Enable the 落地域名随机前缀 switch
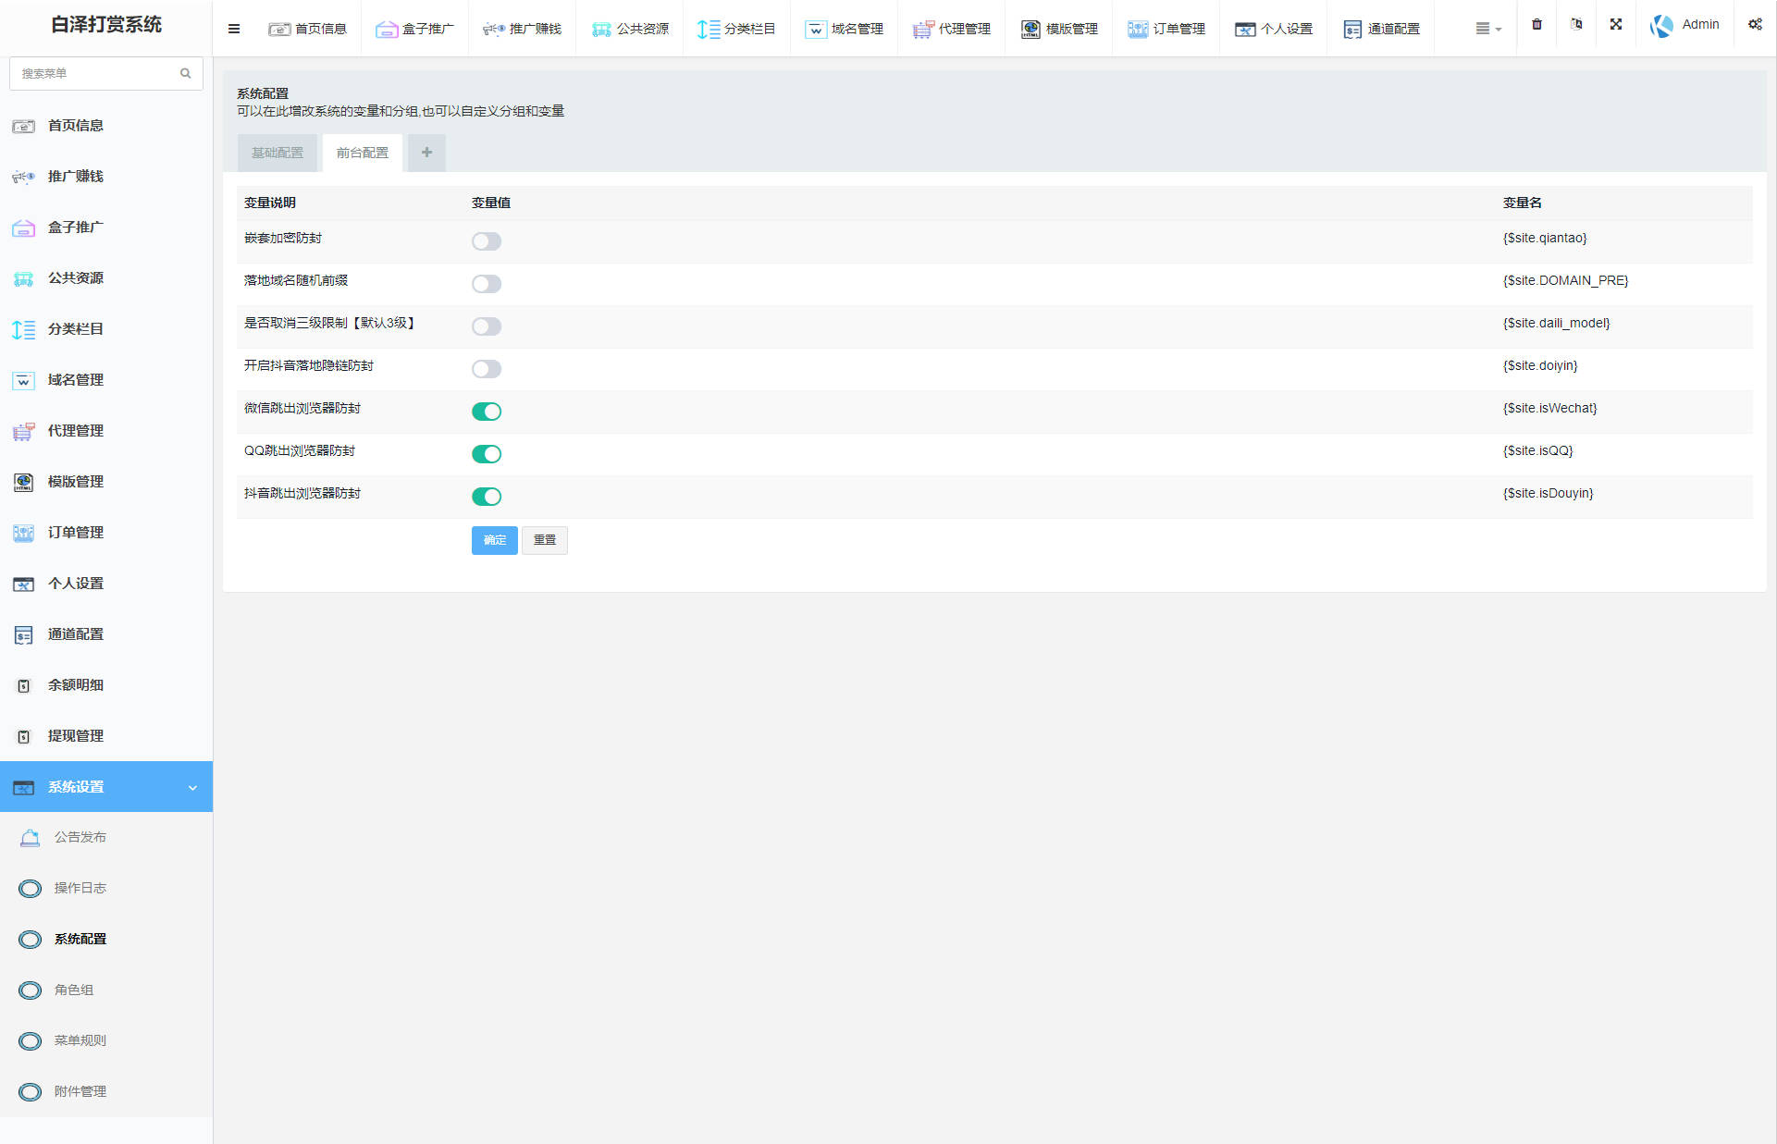Viewport: 1777px width, 1144px height. point(487,284)
